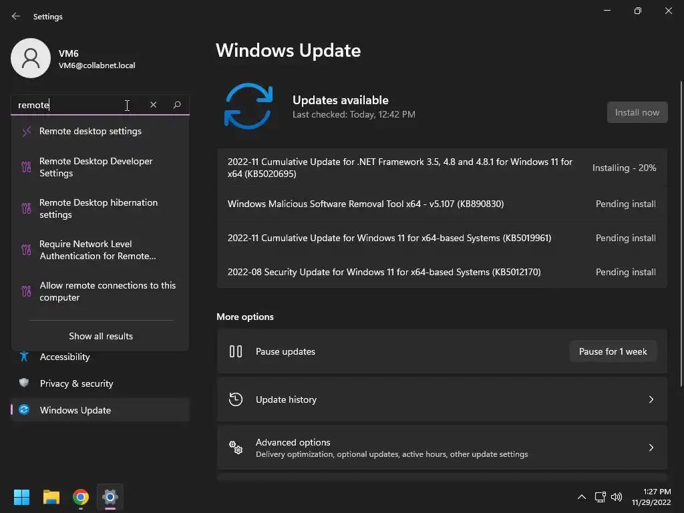Click icon beside Allow remote connections
This screenshot has width=684, height=513.
(x=26, y=291)
